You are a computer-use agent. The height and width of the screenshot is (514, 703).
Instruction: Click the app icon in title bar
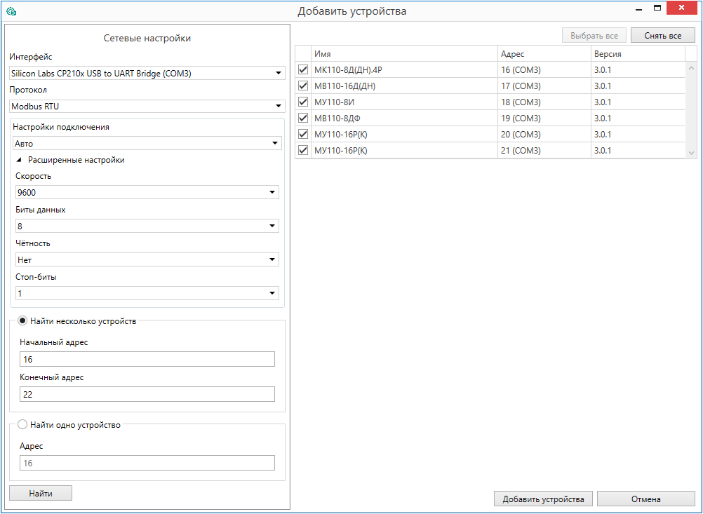tap(11, 11)
